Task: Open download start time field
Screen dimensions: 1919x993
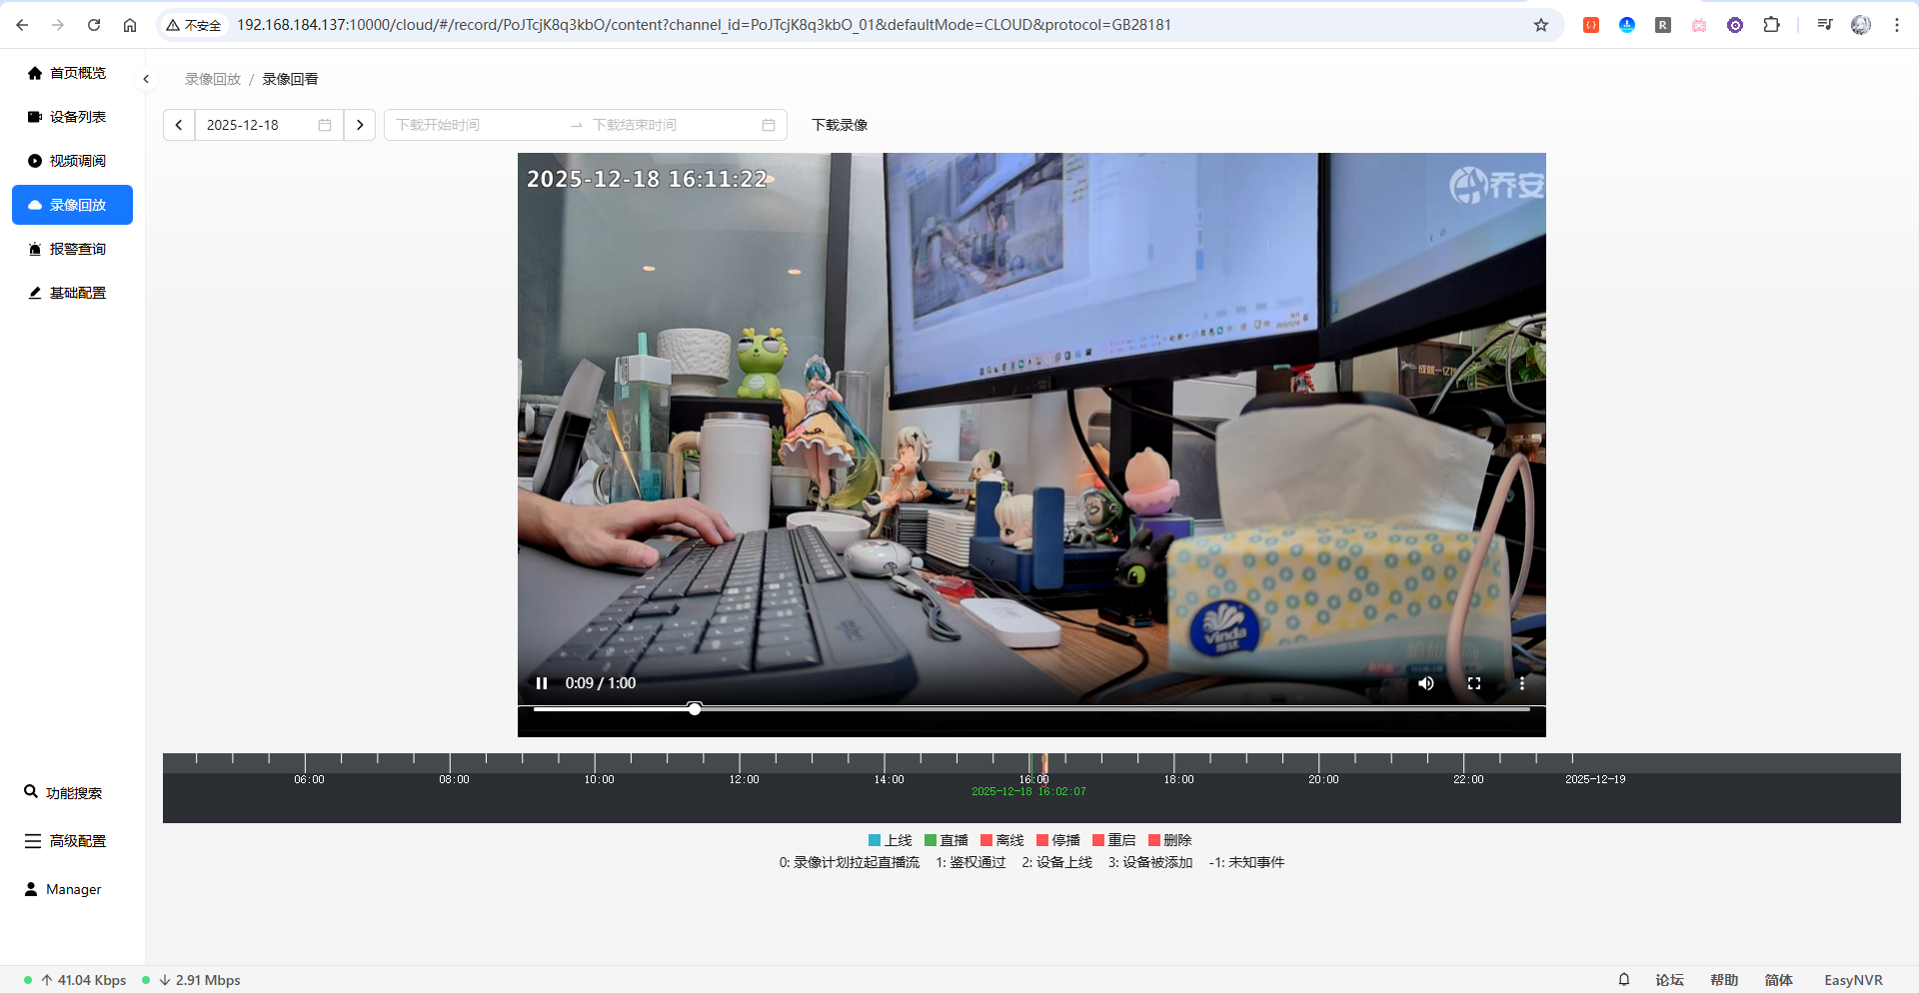Action: pos(470,125)
